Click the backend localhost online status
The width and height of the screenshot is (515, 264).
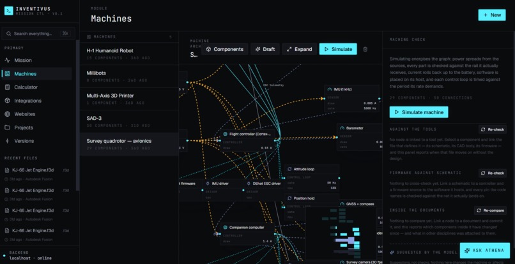tap(31, 258)
